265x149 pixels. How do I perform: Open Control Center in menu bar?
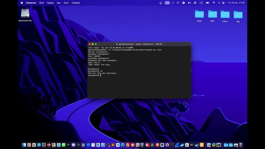point(224,3)
